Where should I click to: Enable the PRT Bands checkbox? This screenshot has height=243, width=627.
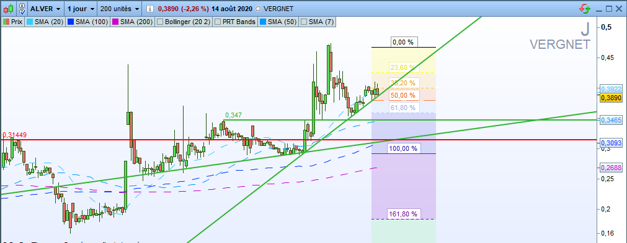(218, 22)
